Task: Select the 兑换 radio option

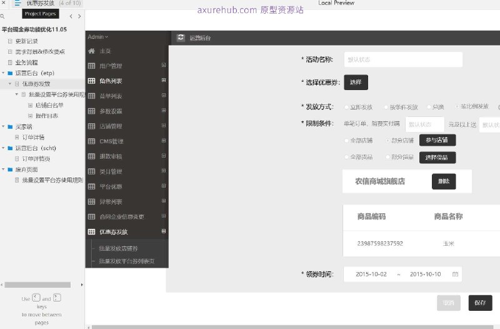Action: point(429,106)
